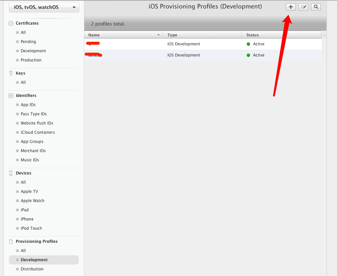337x276 pixels.
Task: Click the Devices section heading
Action: (x=23, y=173)
